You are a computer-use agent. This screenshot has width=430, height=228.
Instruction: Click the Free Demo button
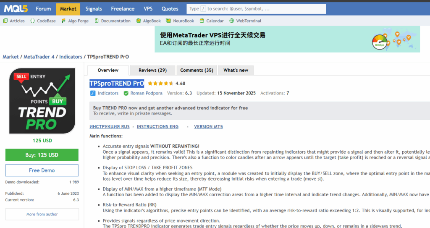[42, 170]
